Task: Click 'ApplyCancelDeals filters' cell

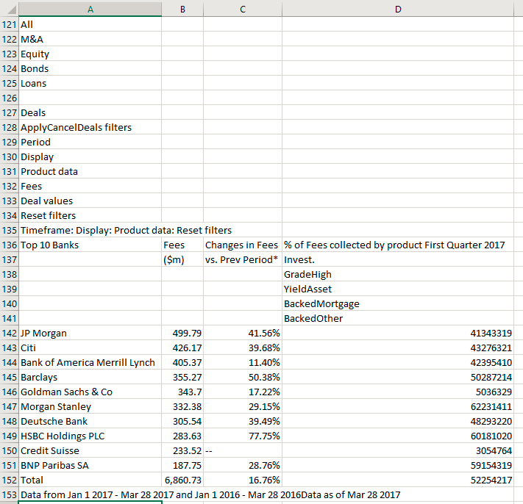Action: tap(90, 127)
